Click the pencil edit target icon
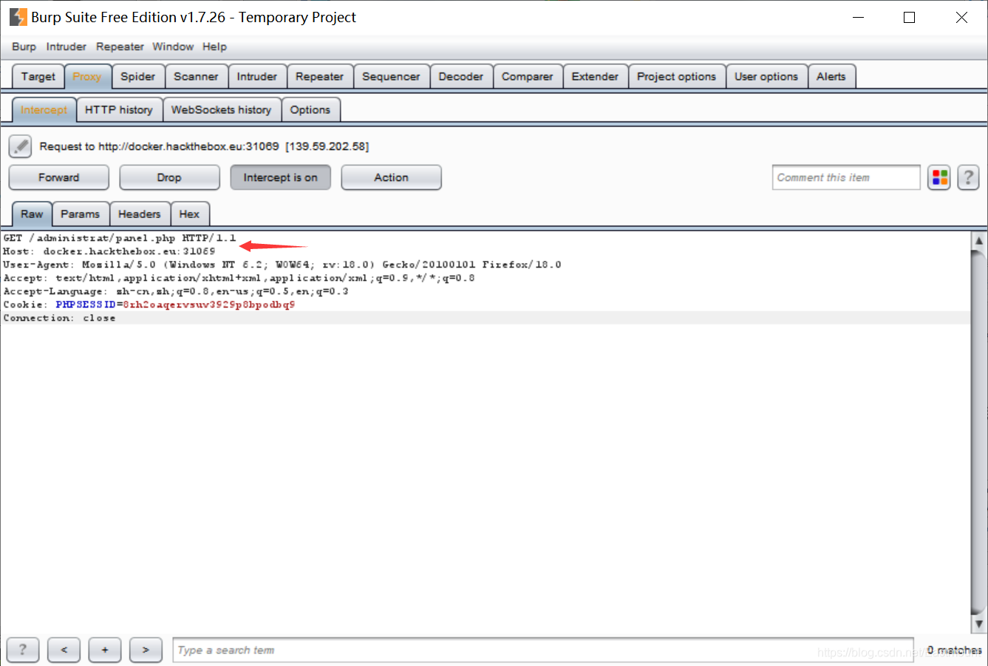This screenshot has height=666, width=988. 21,146
